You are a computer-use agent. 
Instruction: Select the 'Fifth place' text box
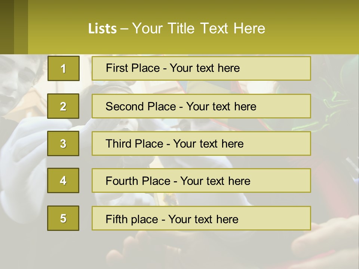(x=201, y=218)
